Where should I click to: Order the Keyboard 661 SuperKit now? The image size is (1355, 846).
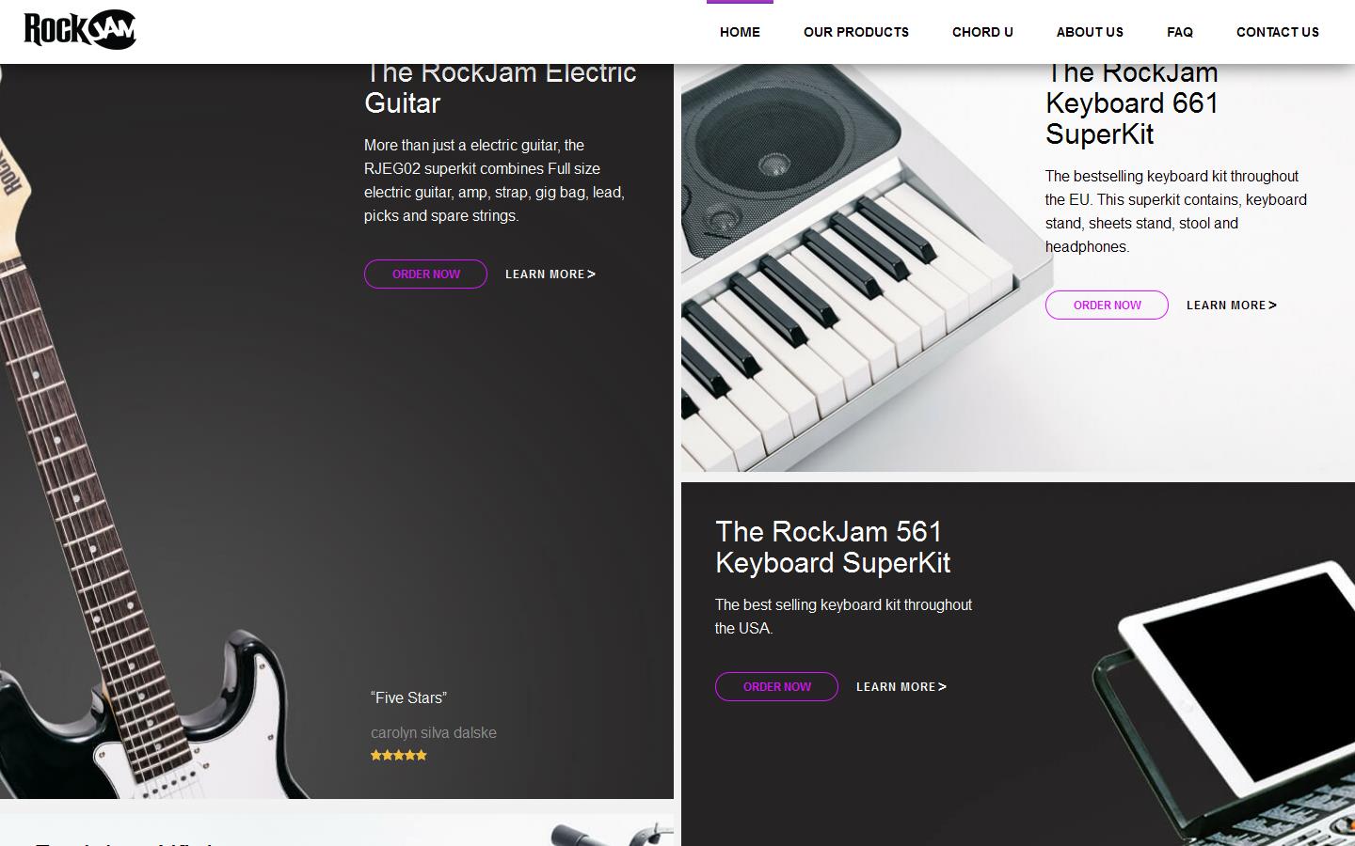tap(1107, 305)
